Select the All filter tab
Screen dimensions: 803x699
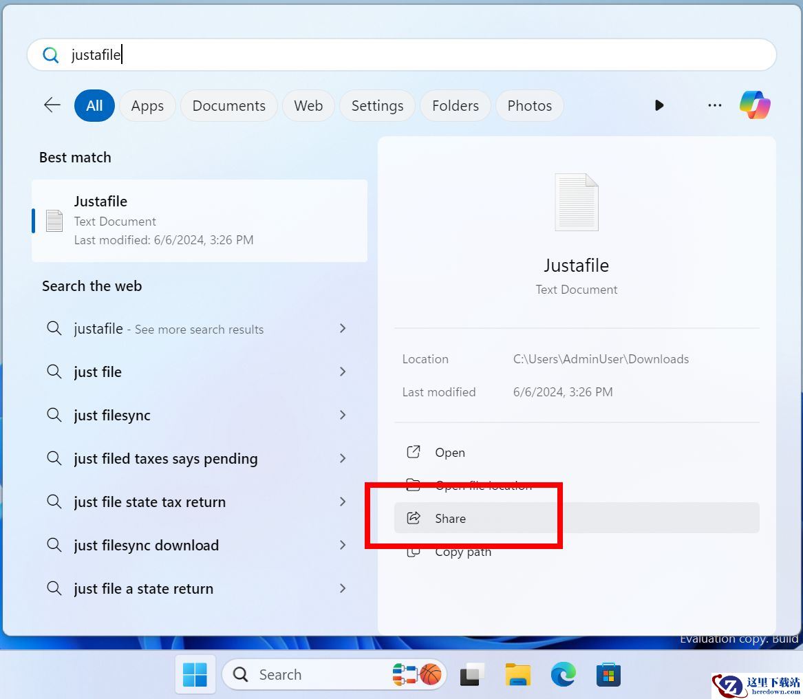[x=94, y=105]
